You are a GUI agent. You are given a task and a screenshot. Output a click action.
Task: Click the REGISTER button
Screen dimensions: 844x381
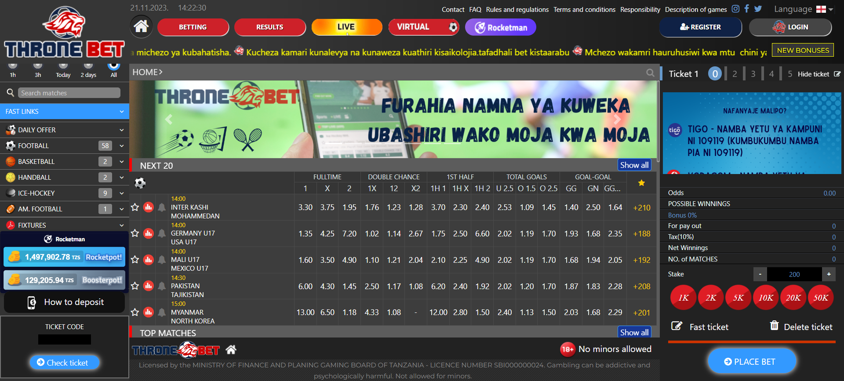click(x=700, y=27)
